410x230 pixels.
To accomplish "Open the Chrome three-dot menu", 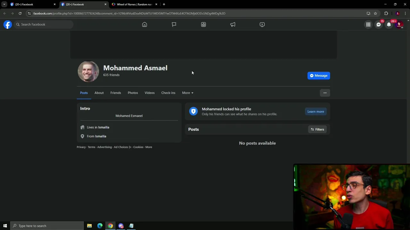I will [406, 13].
